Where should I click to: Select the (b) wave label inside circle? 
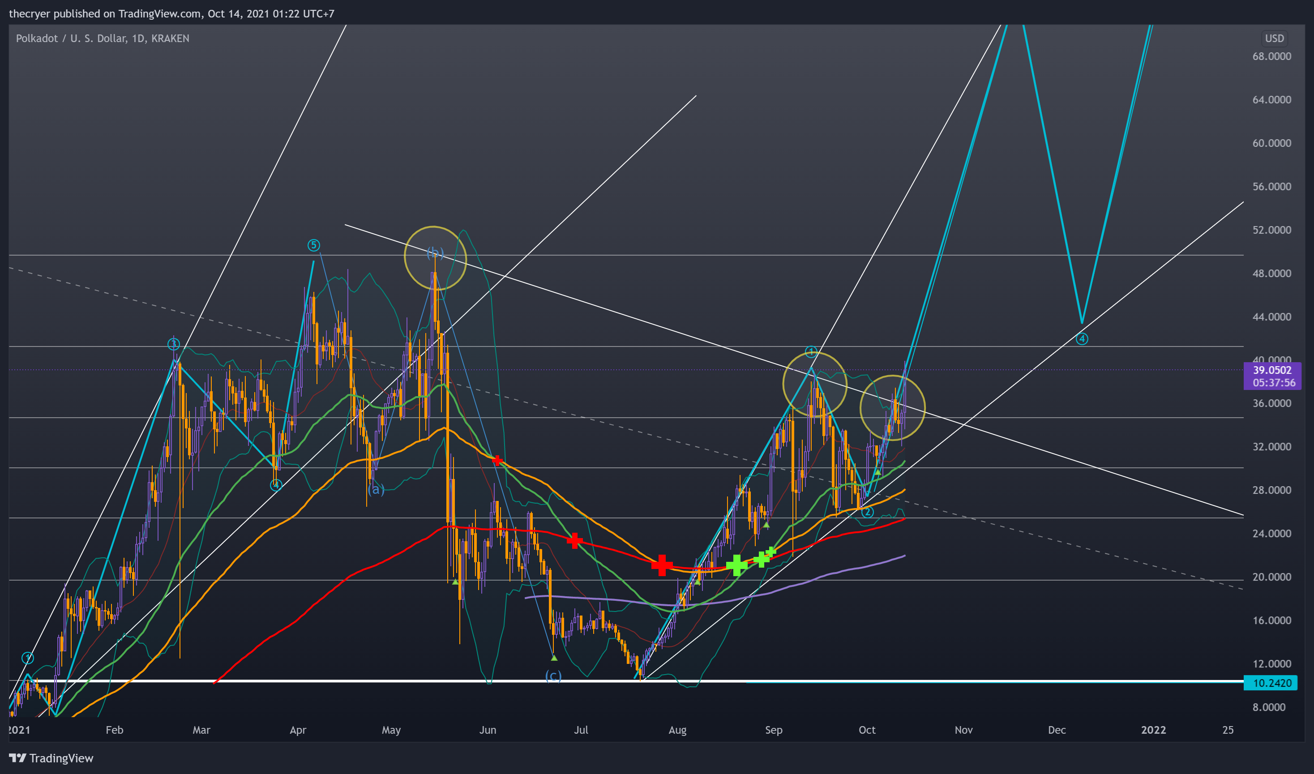coord(435,253)
